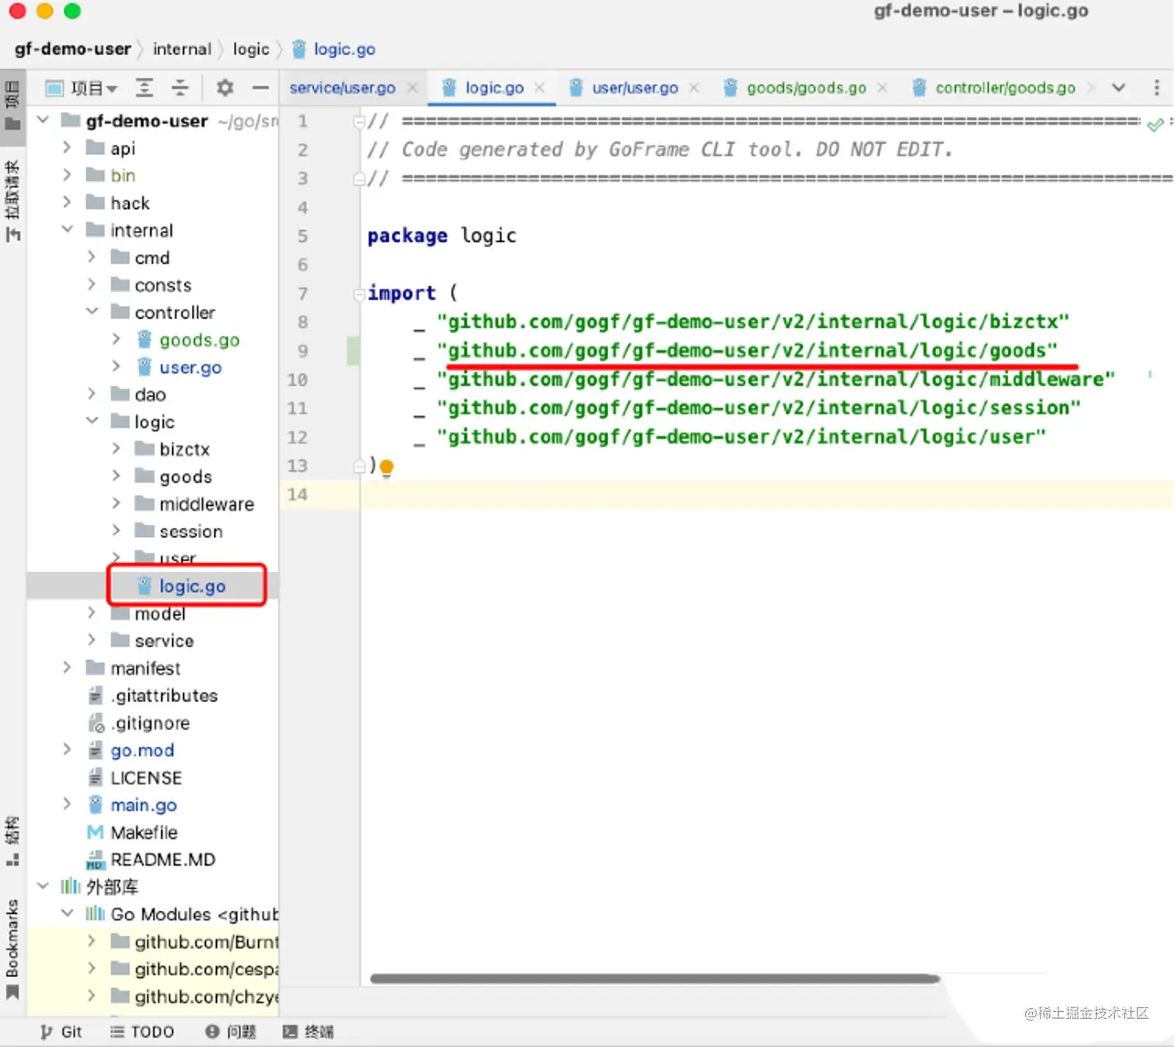
Task: Click the horizontal editor scrollbar
Action: (654, 979)
